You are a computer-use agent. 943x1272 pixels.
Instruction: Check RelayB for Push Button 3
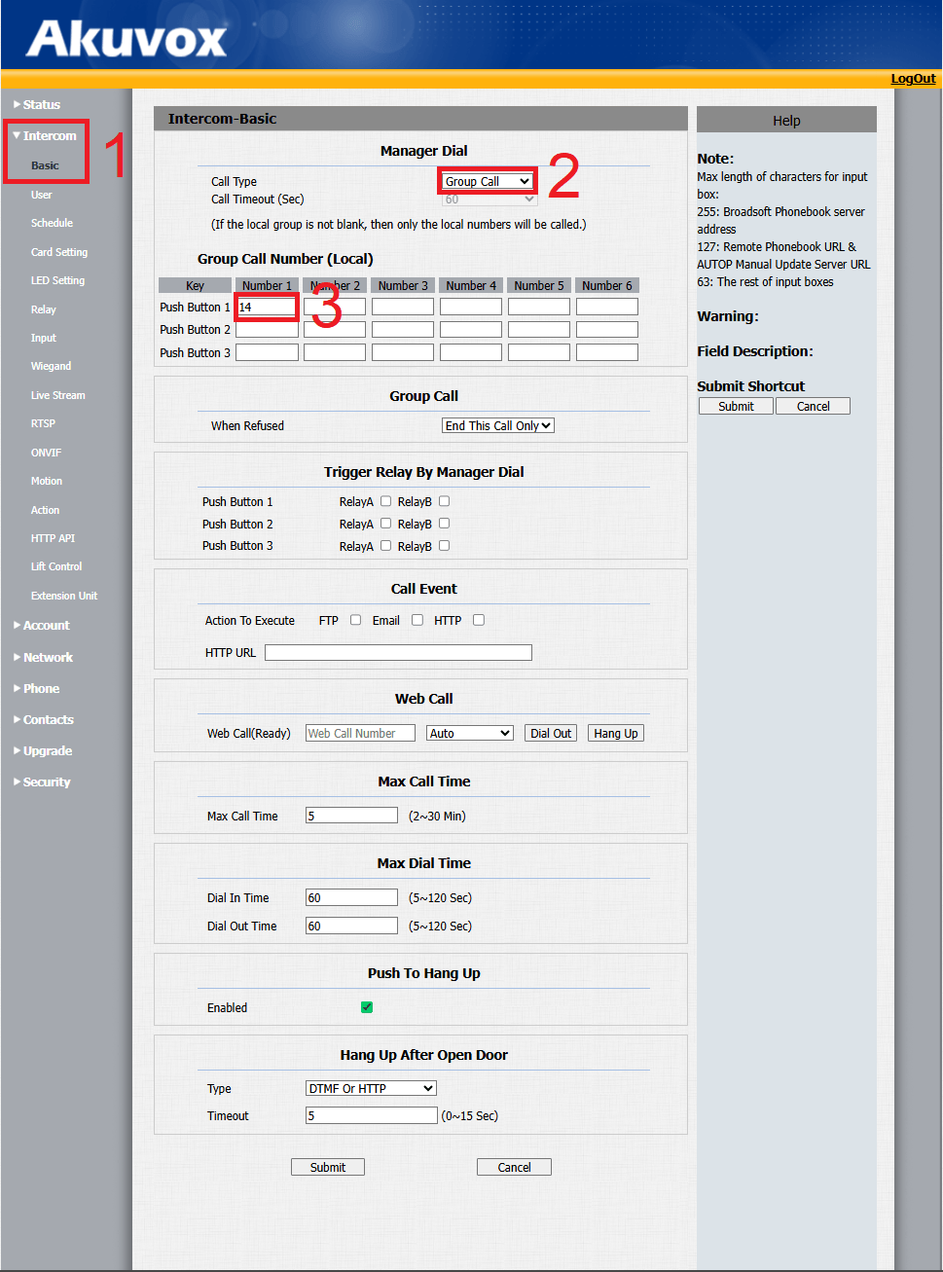tap(444, 545)
